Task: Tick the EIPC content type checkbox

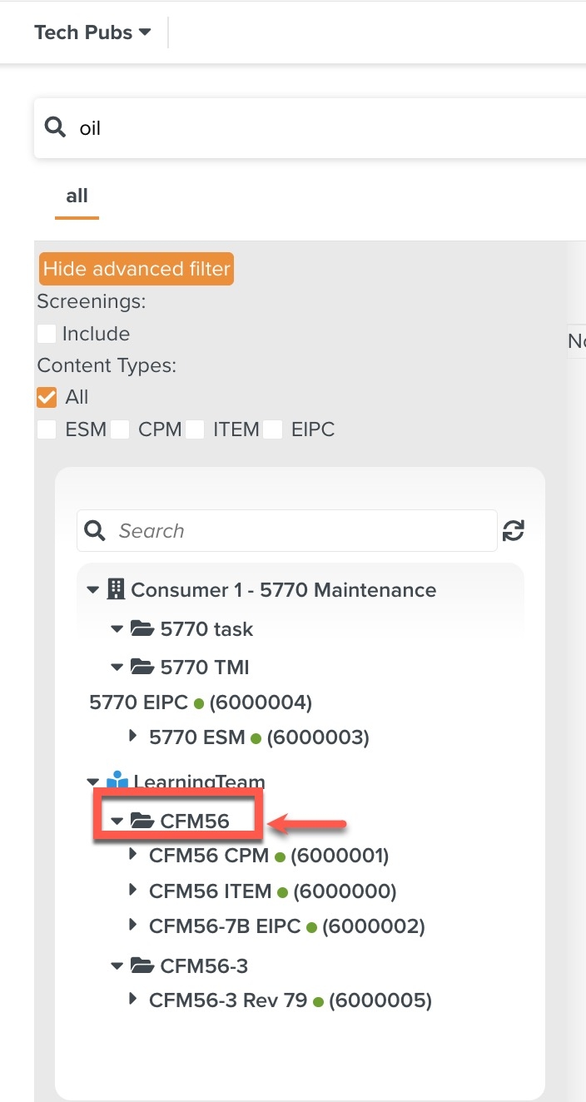Action: pyautogui.click(x=274, y=429)
